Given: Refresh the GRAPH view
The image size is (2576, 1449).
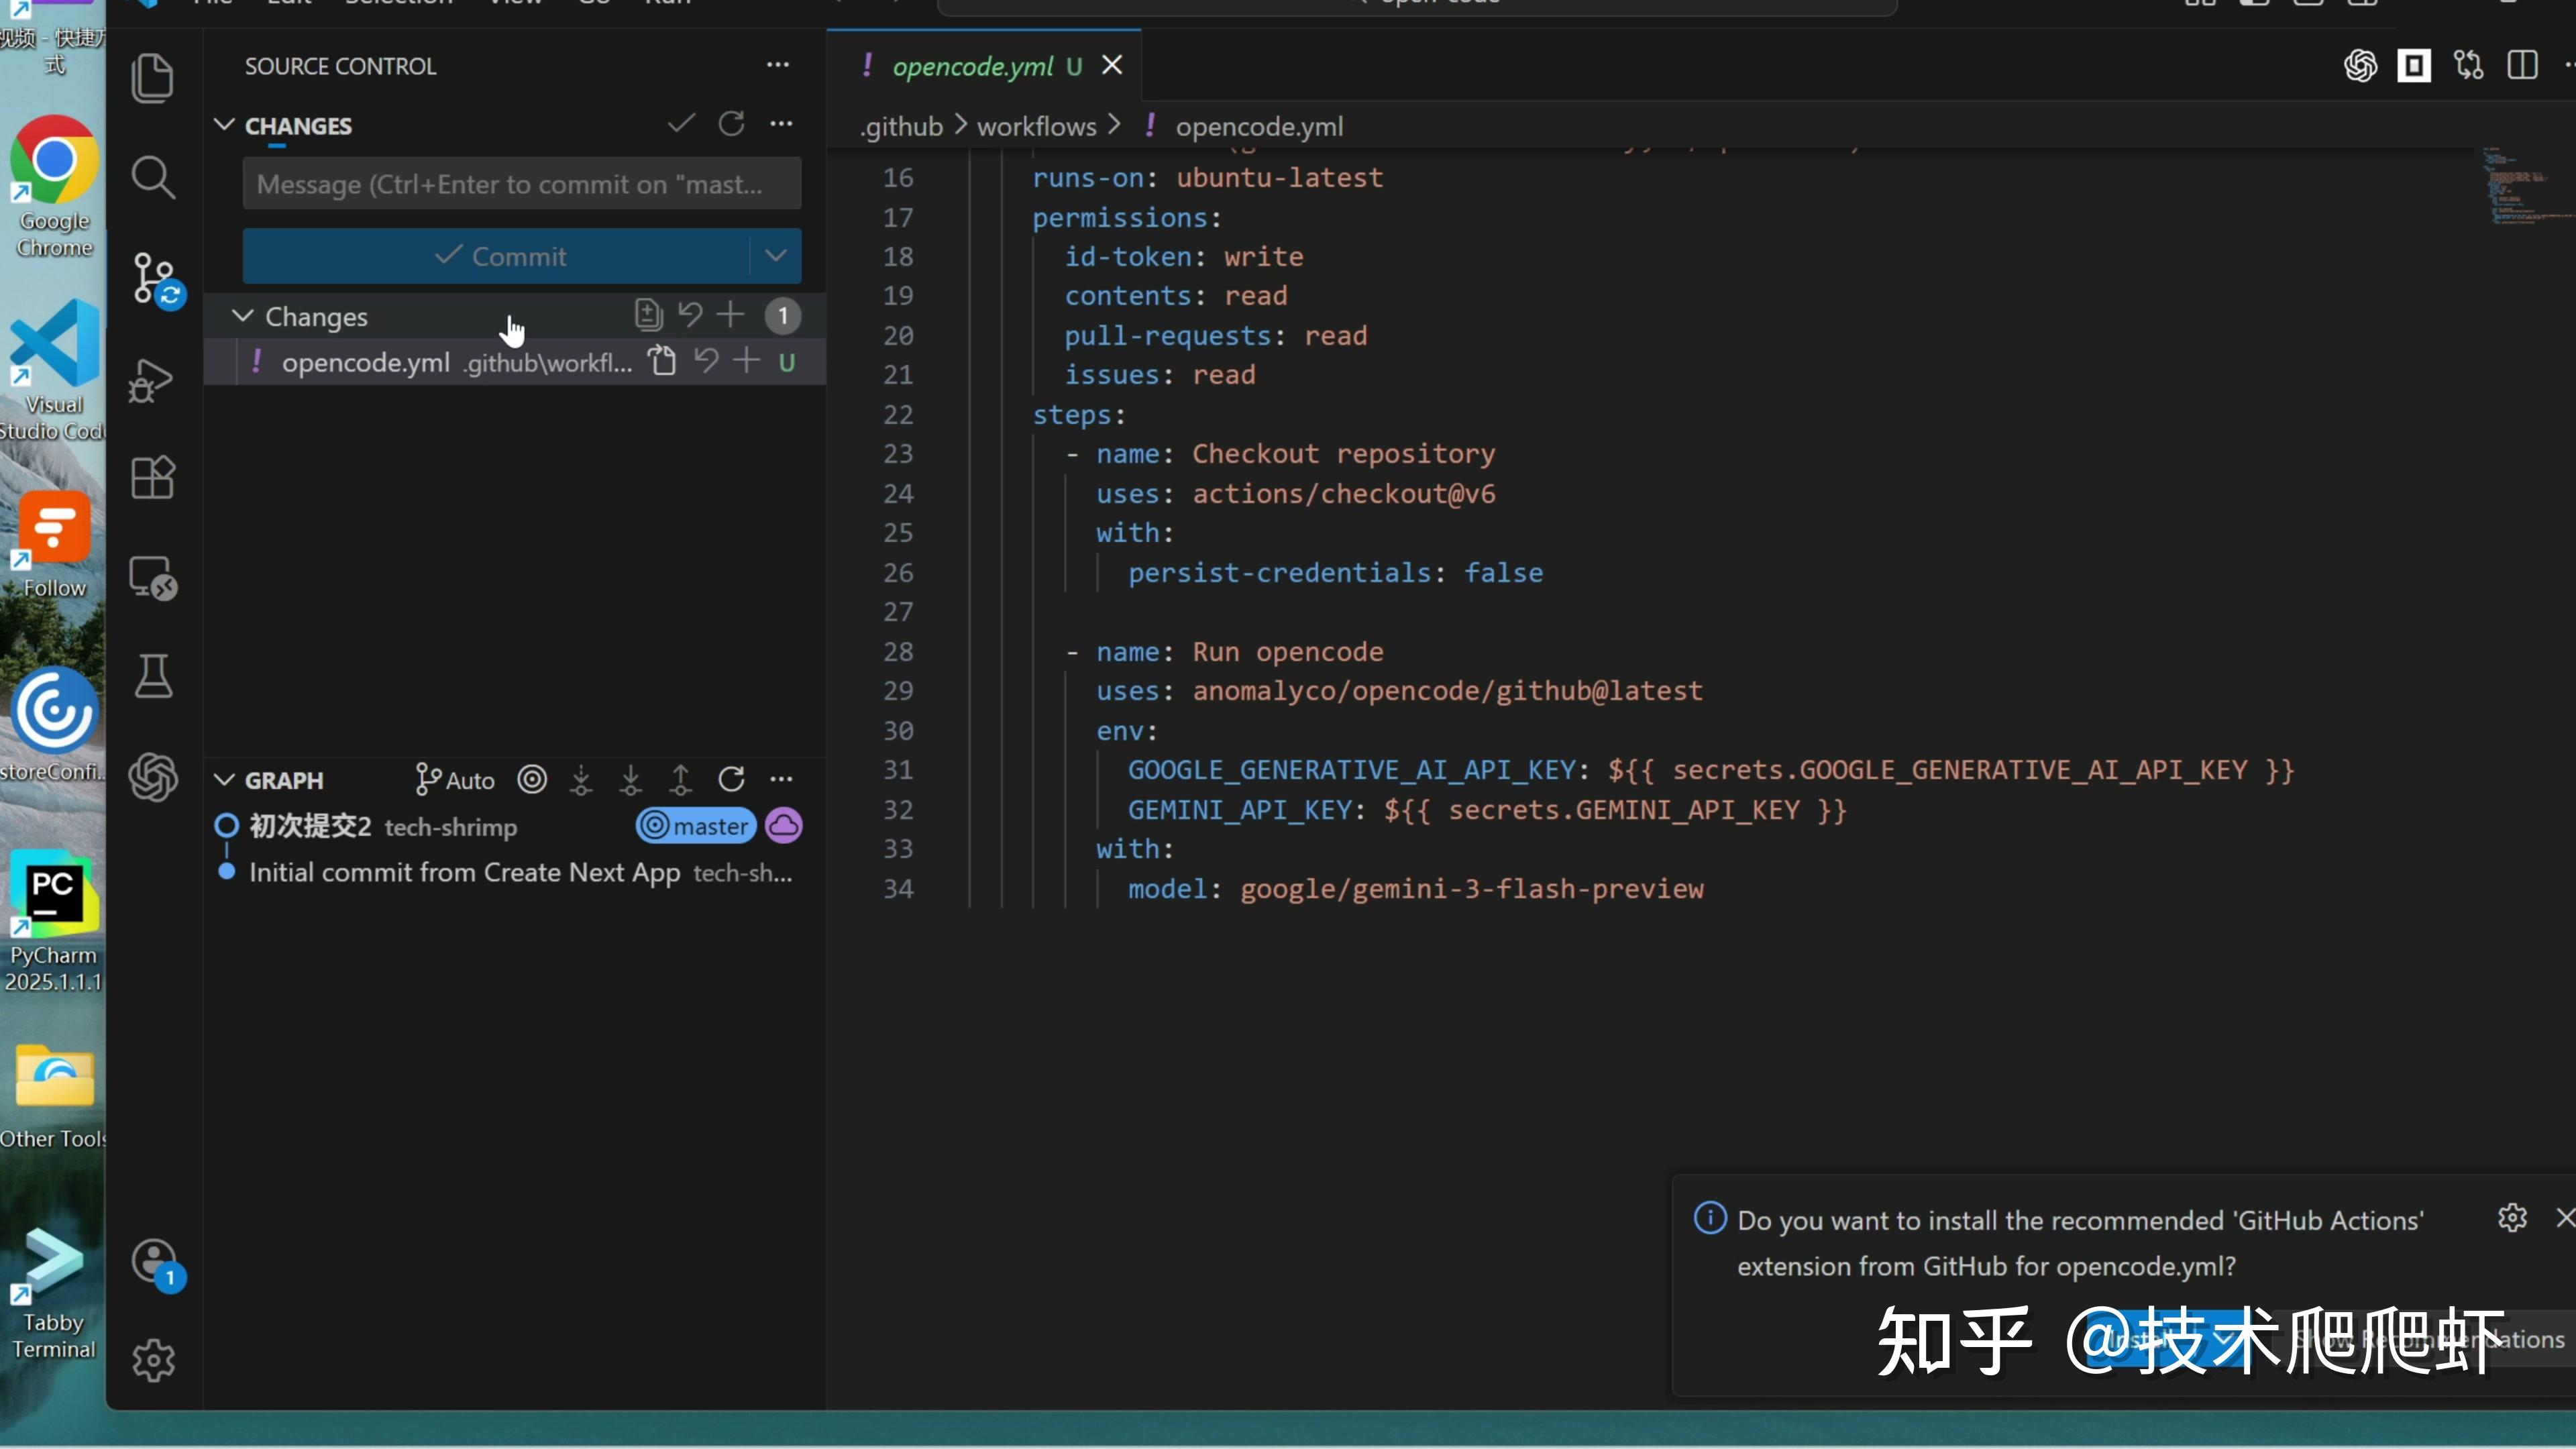Looking at the screenshot, I should [x=731, y=779].
